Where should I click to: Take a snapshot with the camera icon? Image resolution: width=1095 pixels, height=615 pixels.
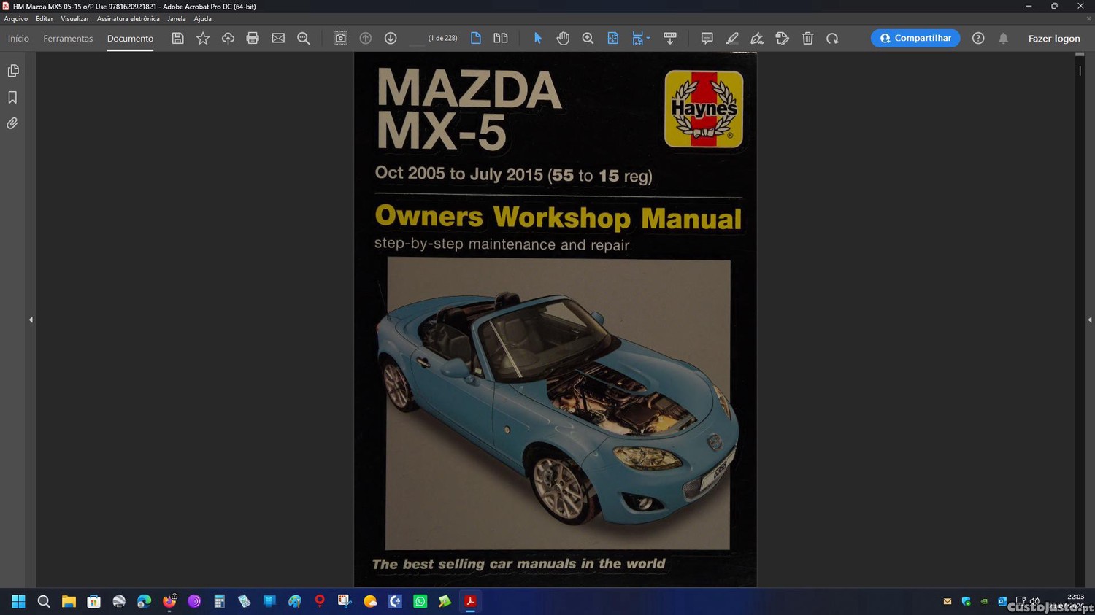(x=340, y=38)
